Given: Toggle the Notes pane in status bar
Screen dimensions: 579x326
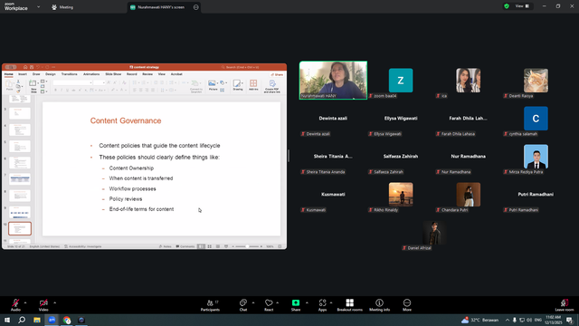Looking at the screenshot, I should tap(165, 246).
